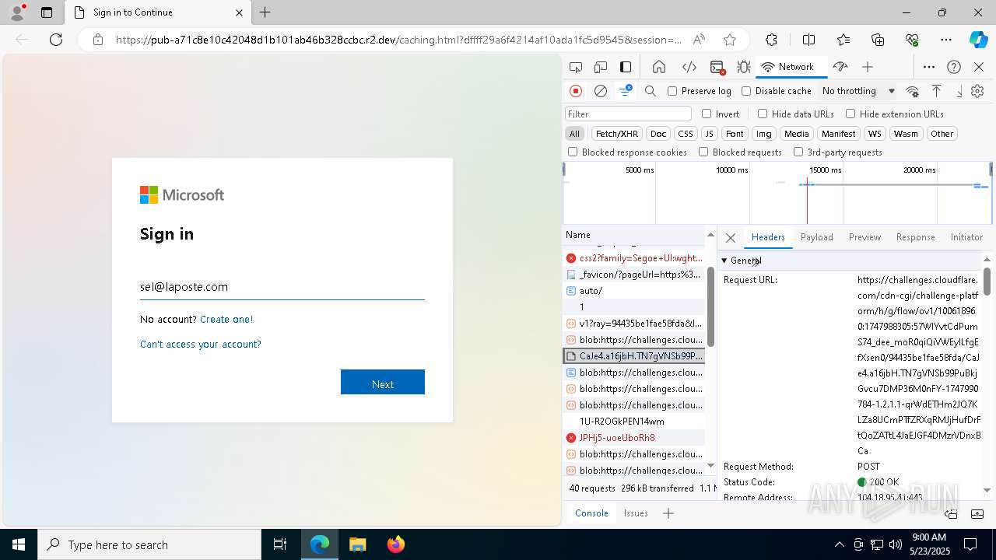Toggle browser split screen
996x560 pixels.
808,40
